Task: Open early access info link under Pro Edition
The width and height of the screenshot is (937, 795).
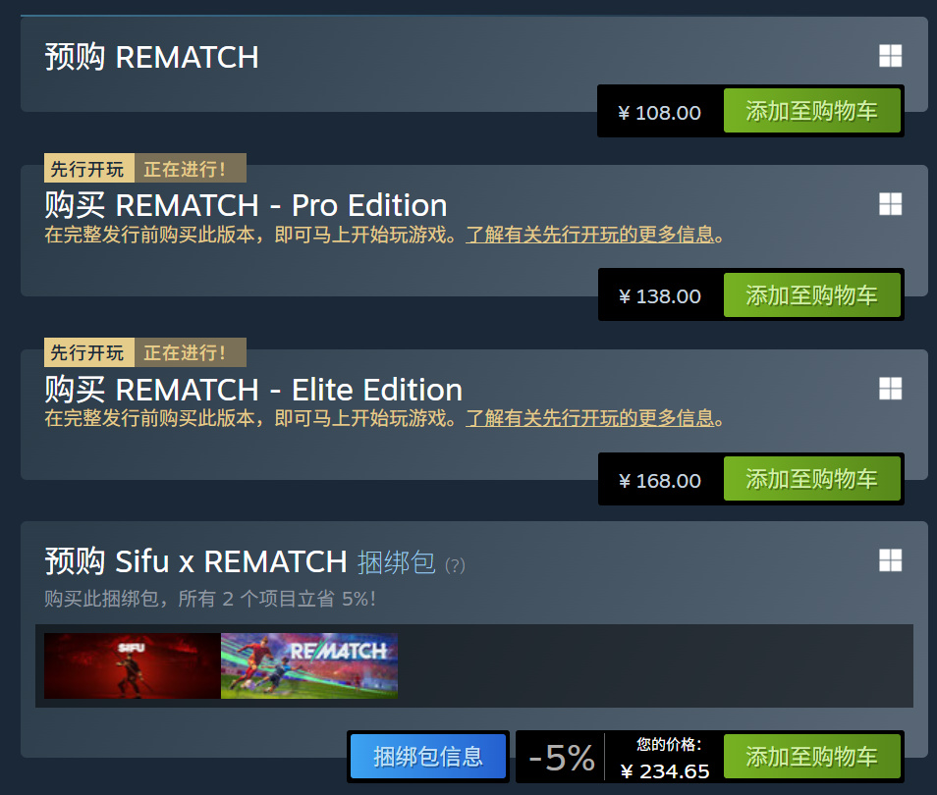Action: [590, 235]
